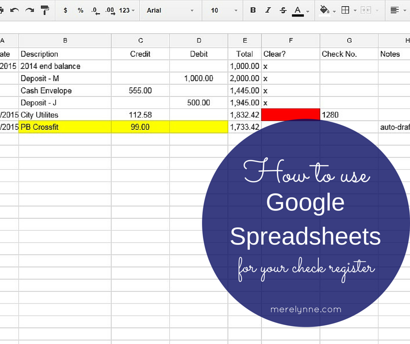Select the 1,000.00 debit cell

199,78
